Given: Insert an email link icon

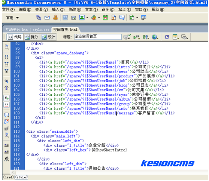Looking at the screenshot, I should 47,18.
